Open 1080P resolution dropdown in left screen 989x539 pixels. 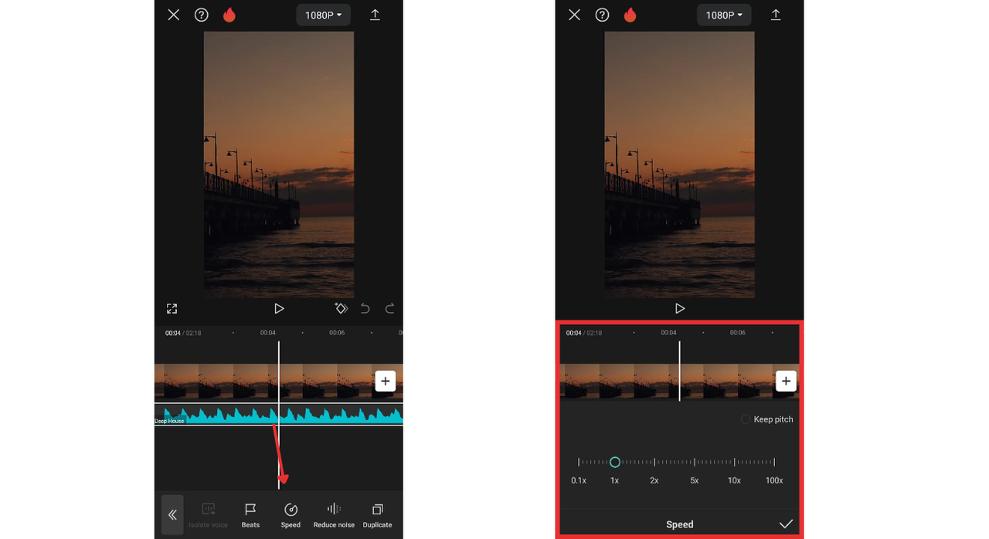323,15
